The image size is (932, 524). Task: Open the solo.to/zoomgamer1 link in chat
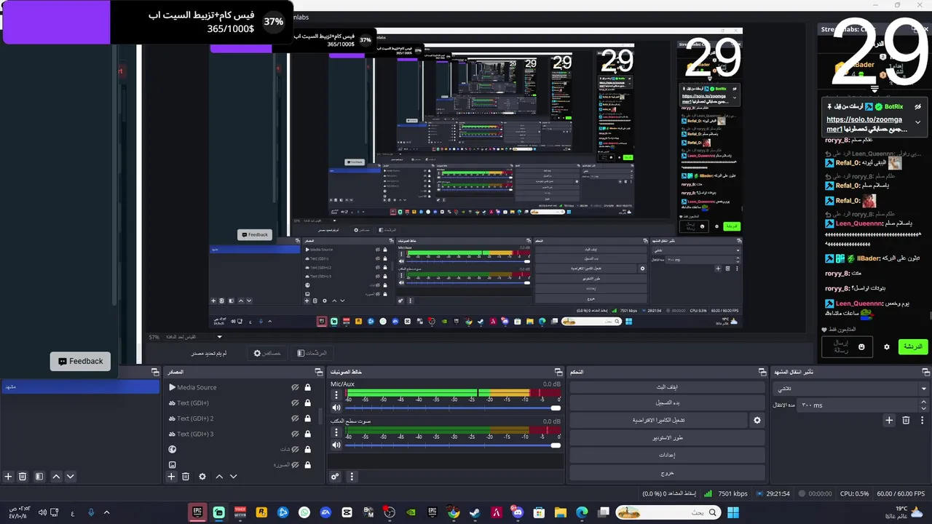(x=864, y=124)
